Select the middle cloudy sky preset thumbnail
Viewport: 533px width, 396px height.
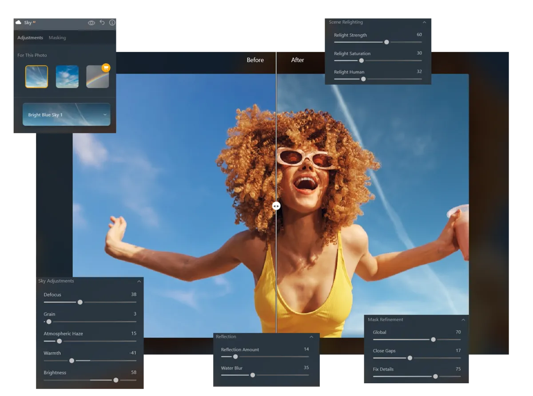pos(67,76)
